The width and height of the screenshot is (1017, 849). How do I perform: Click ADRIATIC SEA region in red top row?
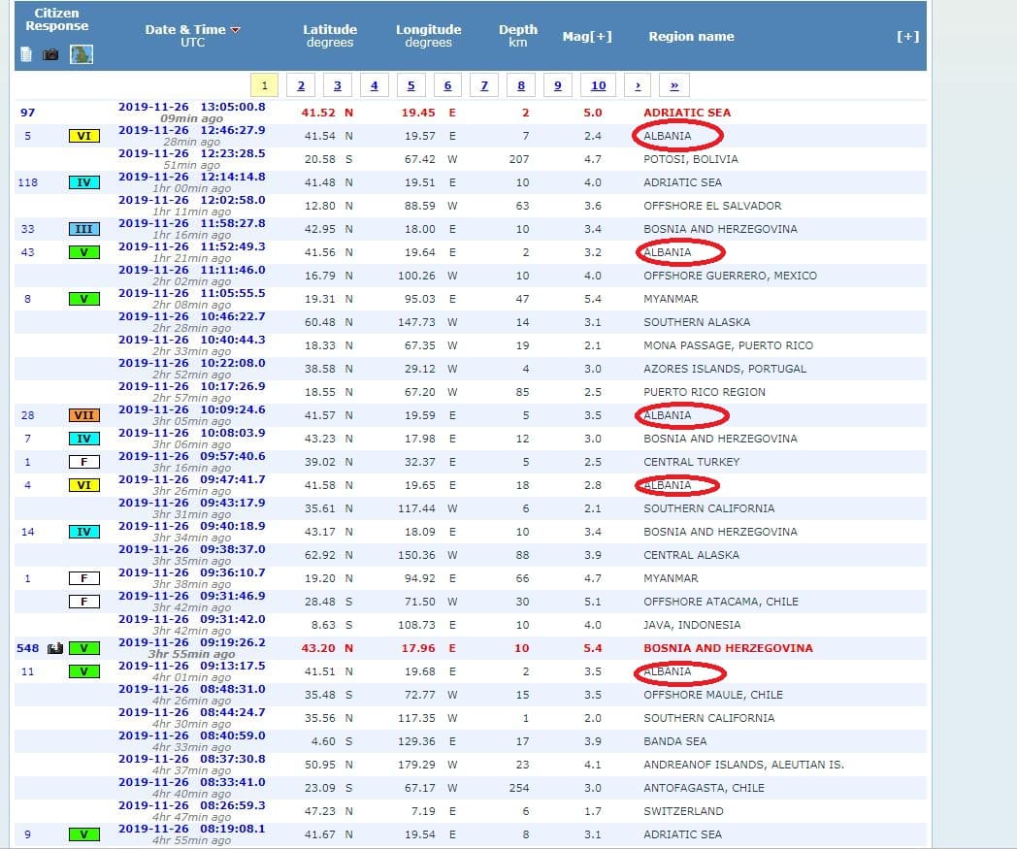click(687, 113)
